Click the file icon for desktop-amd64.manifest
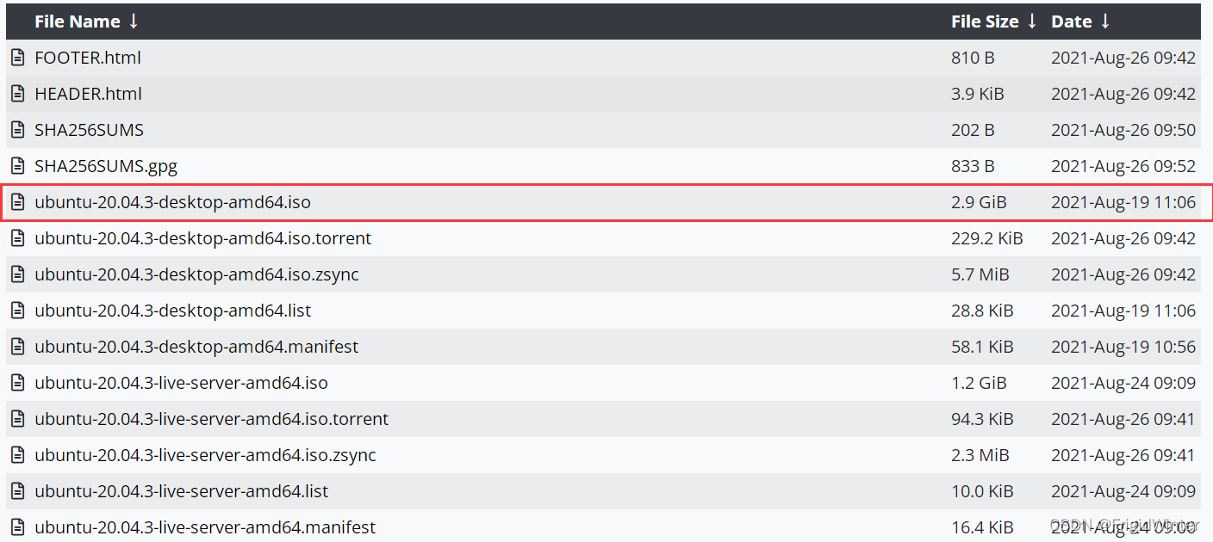 [x=17, y=347]
